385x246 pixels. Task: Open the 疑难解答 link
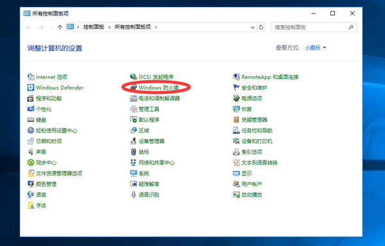pyautogui.click(x=149, y=184)
